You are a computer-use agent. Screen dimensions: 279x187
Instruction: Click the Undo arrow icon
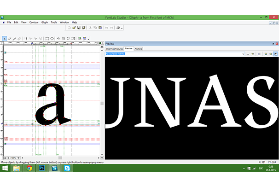tap(106, 28)
